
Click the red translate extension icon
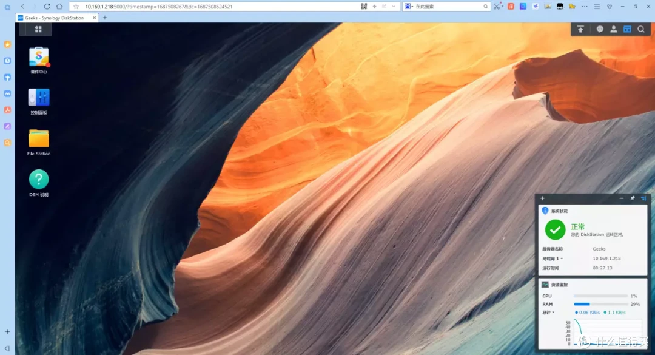pyautogui.click(x=511, y=7)
